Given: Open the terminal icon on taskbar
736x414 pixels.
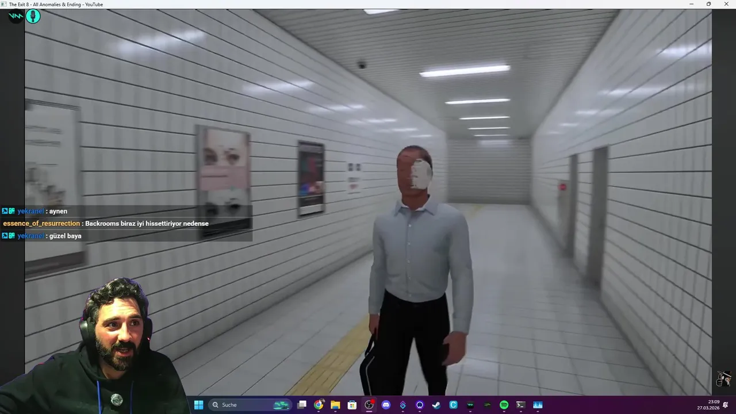Looking at the screenshot, I should [520, 405].
